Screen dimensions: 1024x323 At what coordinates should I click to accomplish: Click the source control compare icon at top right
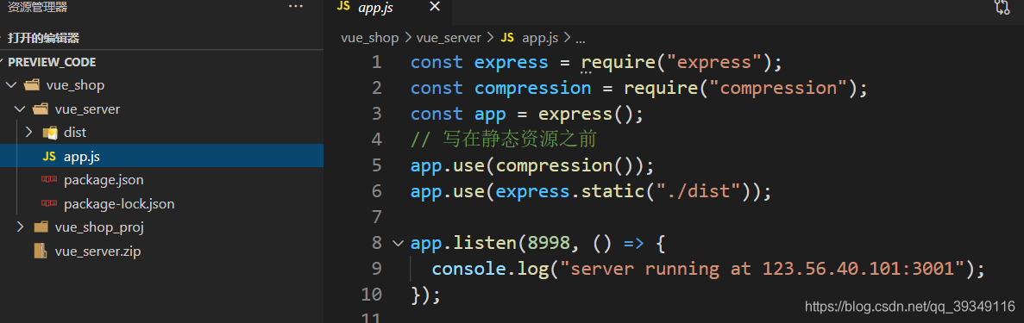click(1002, 7)
